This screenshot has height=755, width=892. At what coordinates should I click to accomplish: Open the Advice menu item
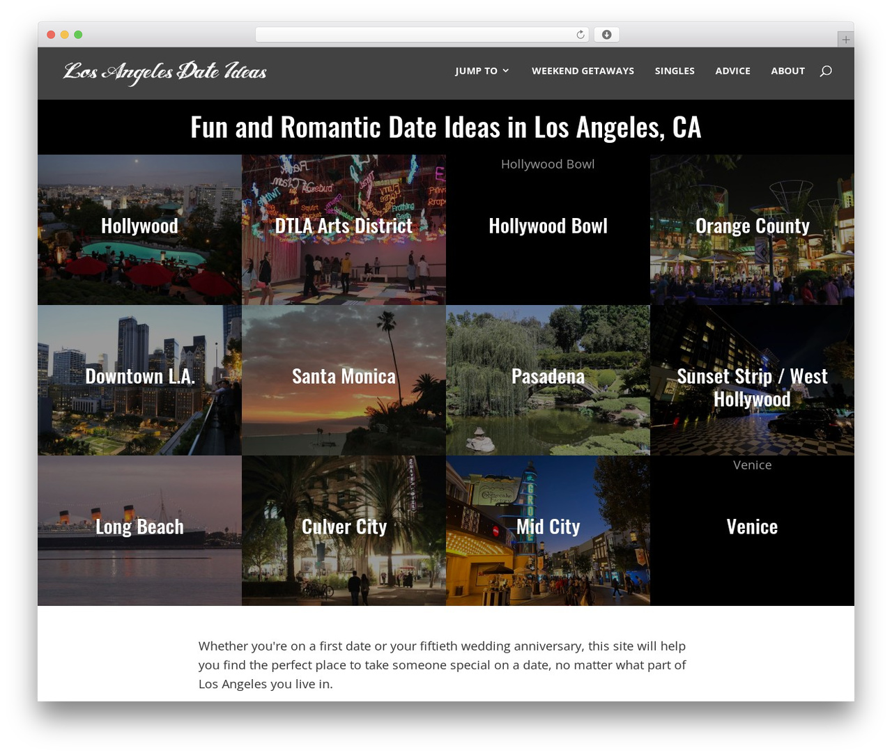pos(732,71)
